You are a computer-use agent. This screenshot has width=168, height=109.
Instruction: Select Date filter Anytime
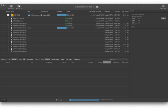point(47,59)
